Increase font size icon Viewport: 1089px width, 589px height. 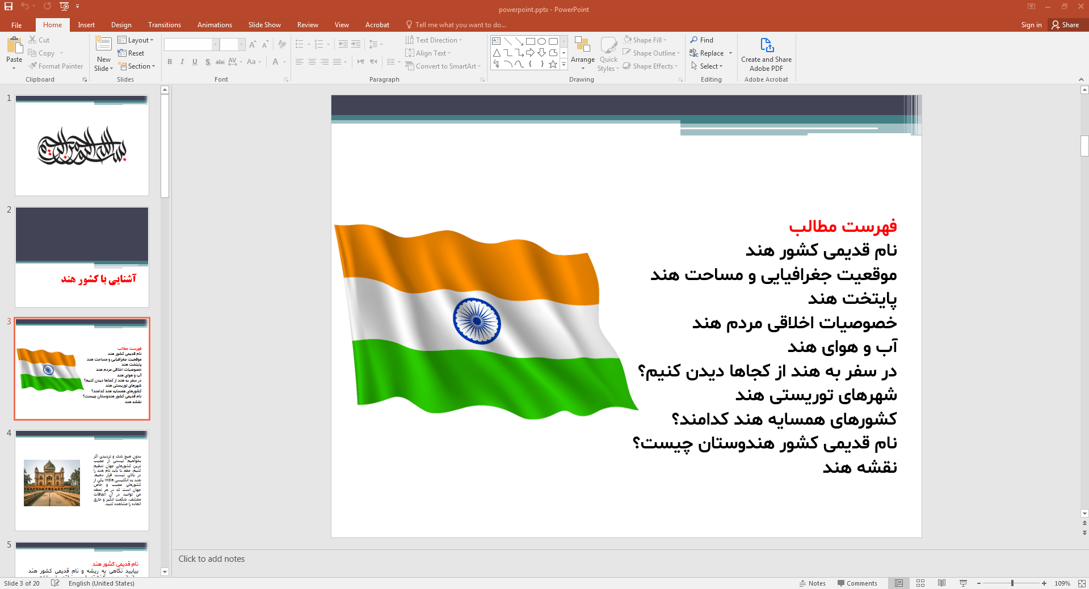pos(253,44)
